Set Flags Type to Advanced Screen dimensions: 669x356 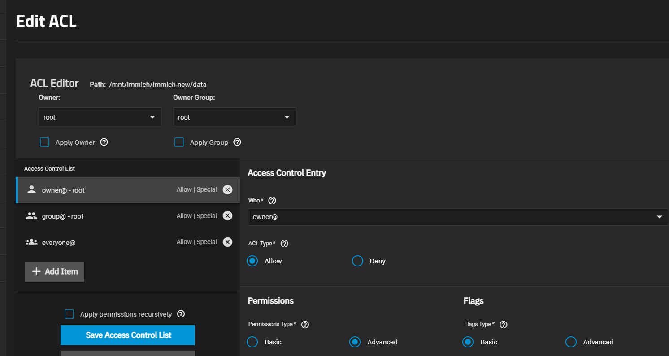click(571, 342)
